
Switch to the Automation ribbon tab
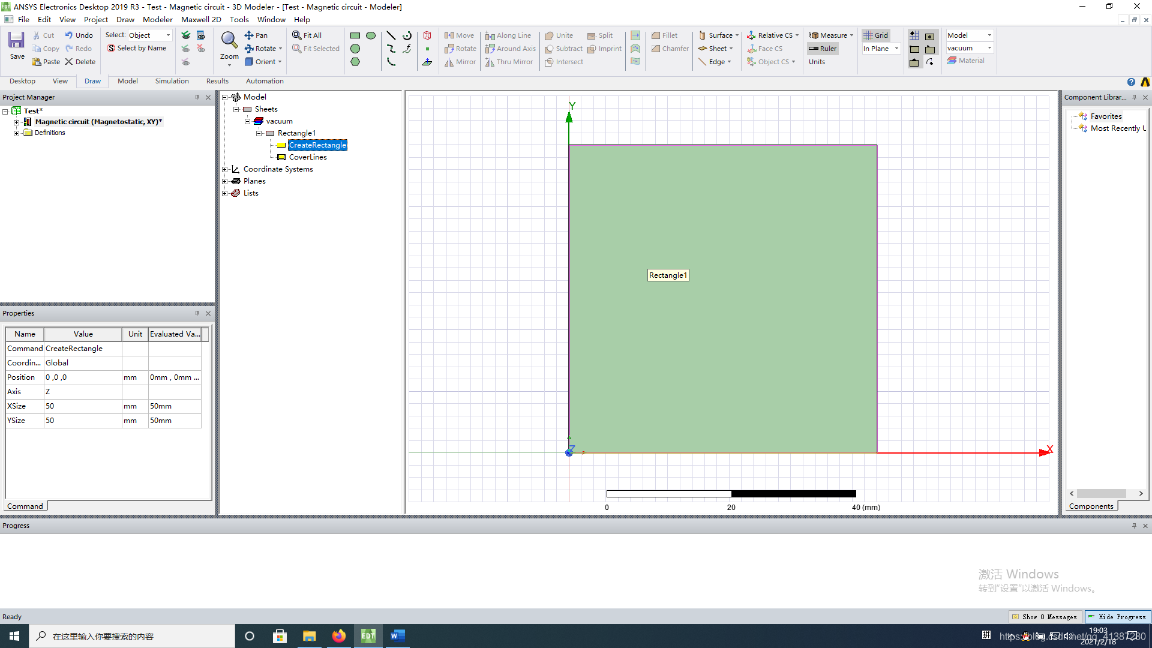pyautogui.click(x=265, y=81)
